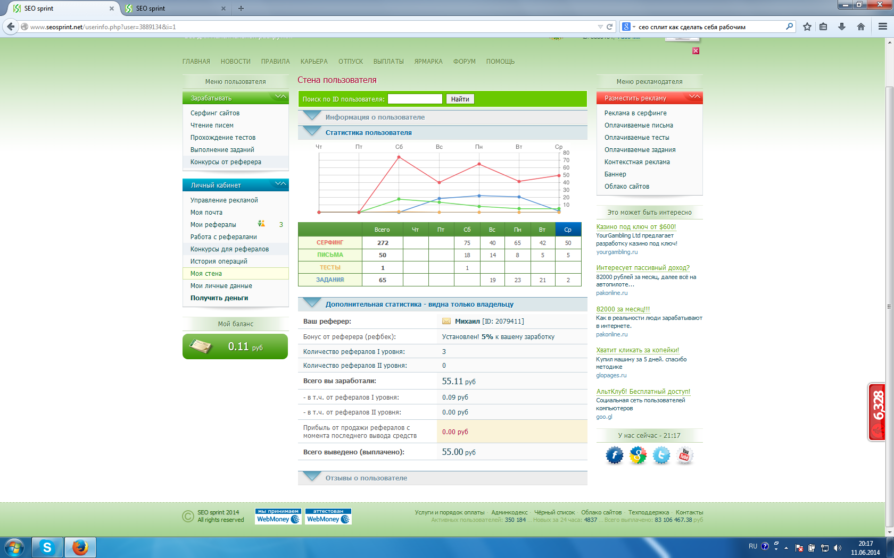Click Получить деньги link
The image size is (894, 558).
pyautogui.click(x=219, y=298)
